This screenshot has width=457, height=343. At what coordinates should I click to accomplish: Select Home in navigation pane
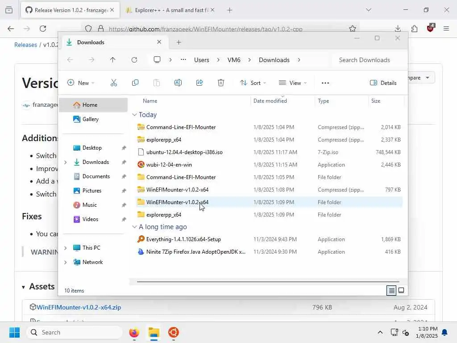pyautogui.click(x=93, y=105)
